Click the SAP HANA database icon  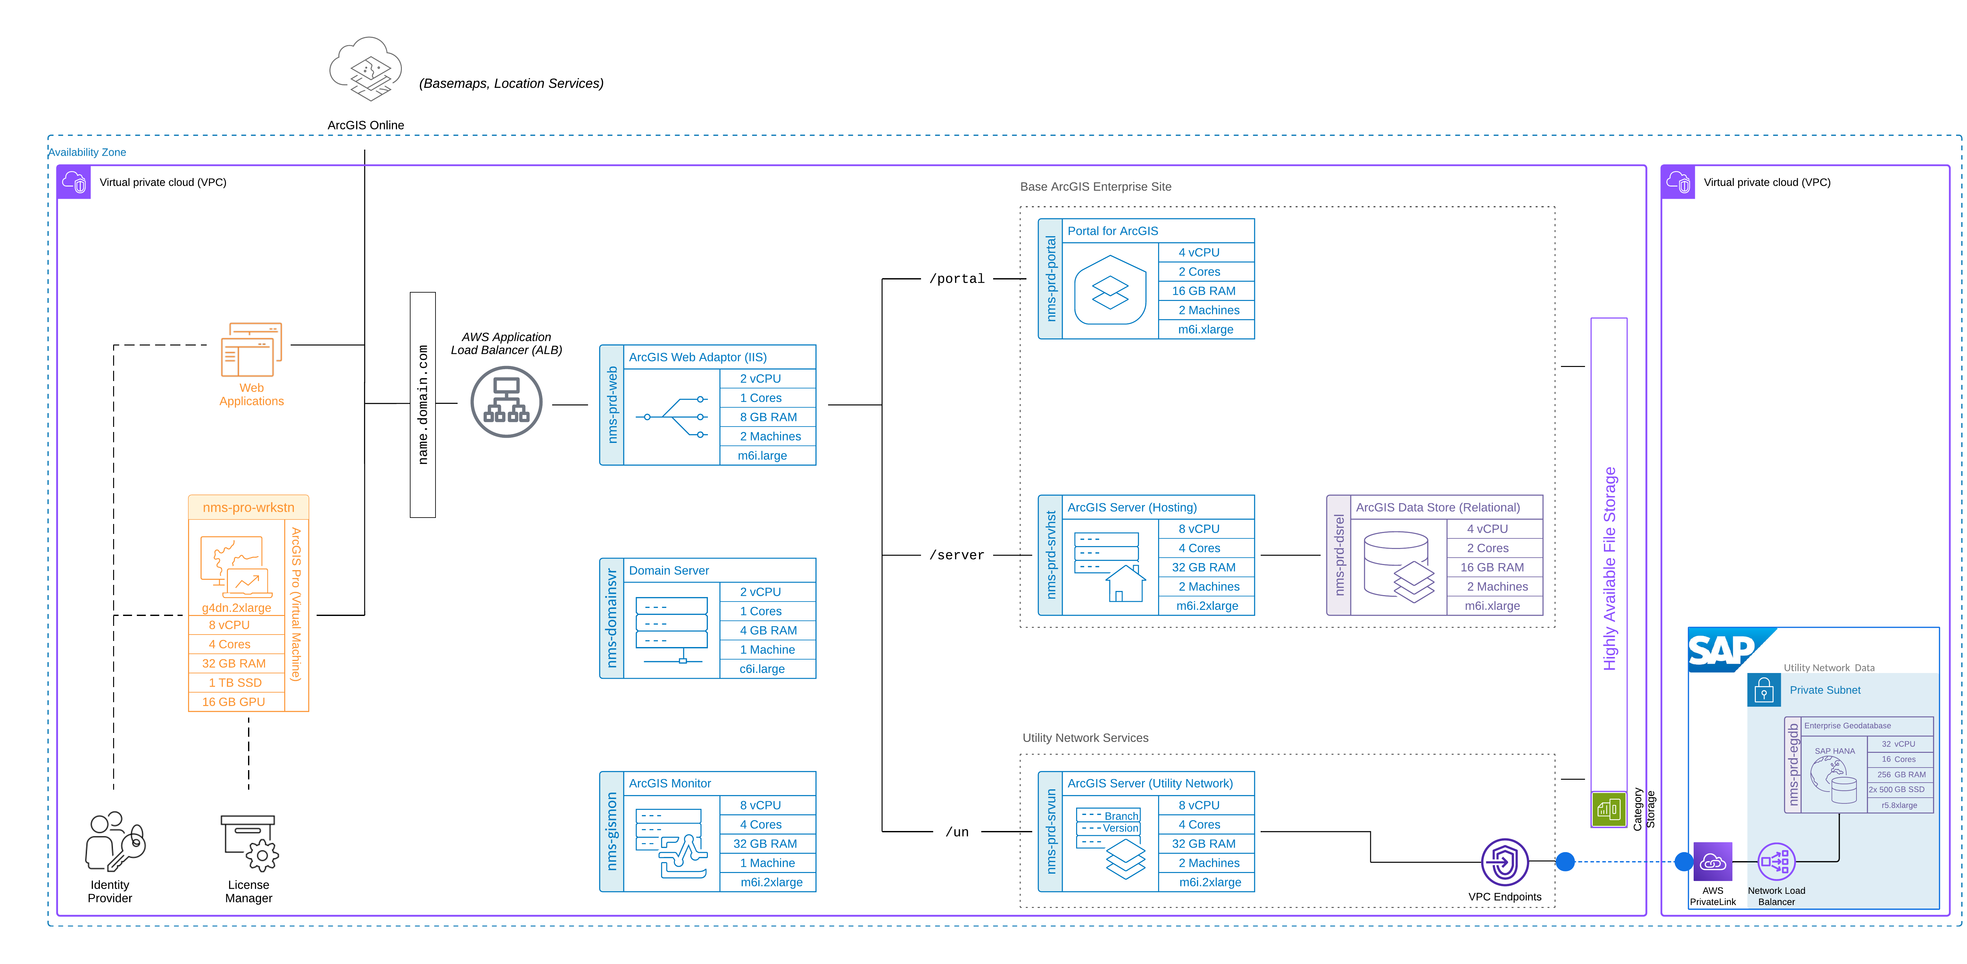[x=1834, y=779]
